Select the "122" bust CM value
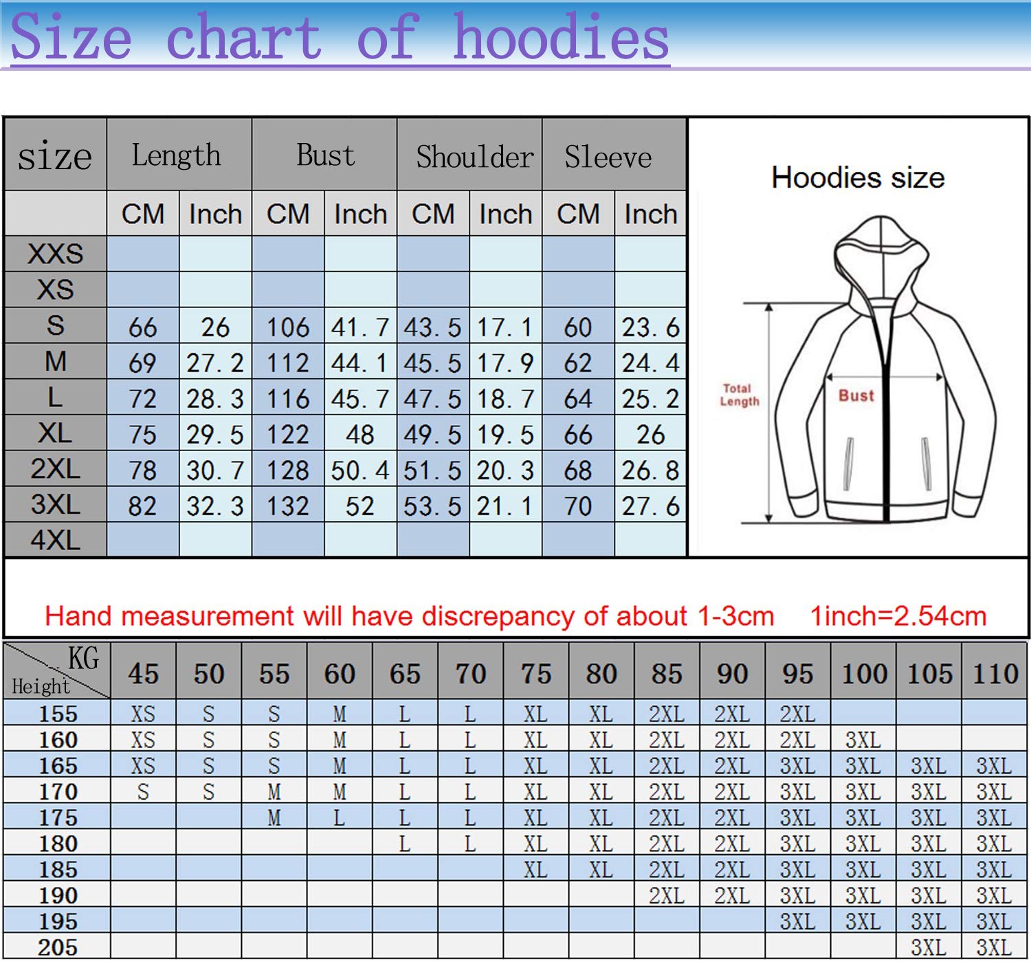 click(288, 434)
